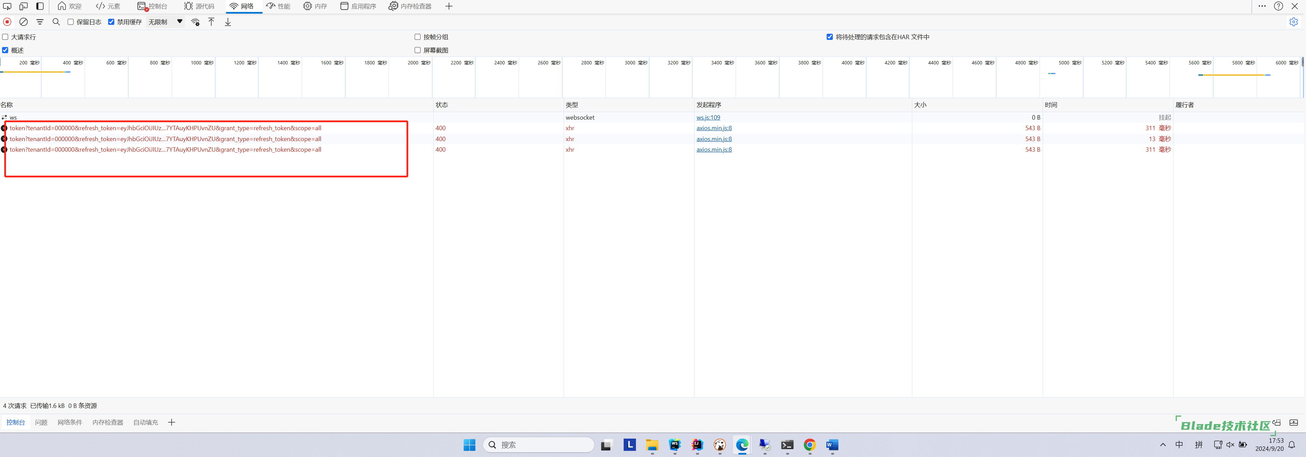Uncheck 禁用缓存 disable cache checkbox

(x=111, y=22)
